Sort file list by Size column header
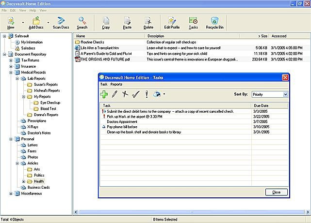Screen dimensions: 311x223 [254, 36]
